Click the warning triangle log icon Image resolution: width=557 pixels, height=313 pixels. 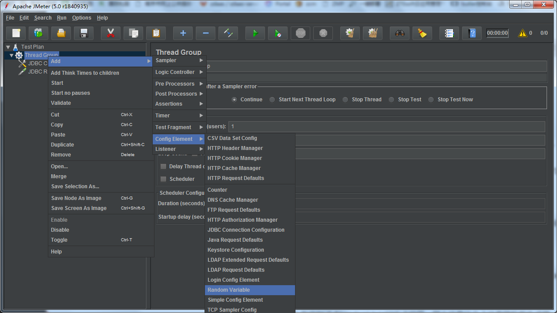point(523,33)
